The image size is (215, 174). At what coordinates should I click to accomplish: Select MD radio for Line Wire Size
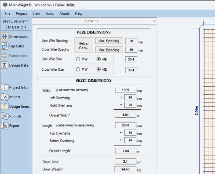click(99, 59)
